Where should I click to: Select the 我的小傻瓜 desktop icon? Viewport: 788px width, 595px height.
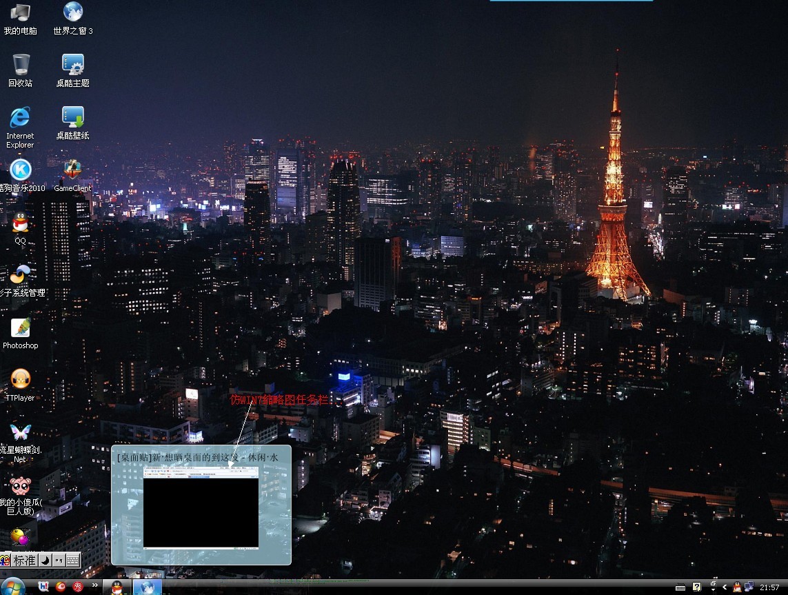20,496
